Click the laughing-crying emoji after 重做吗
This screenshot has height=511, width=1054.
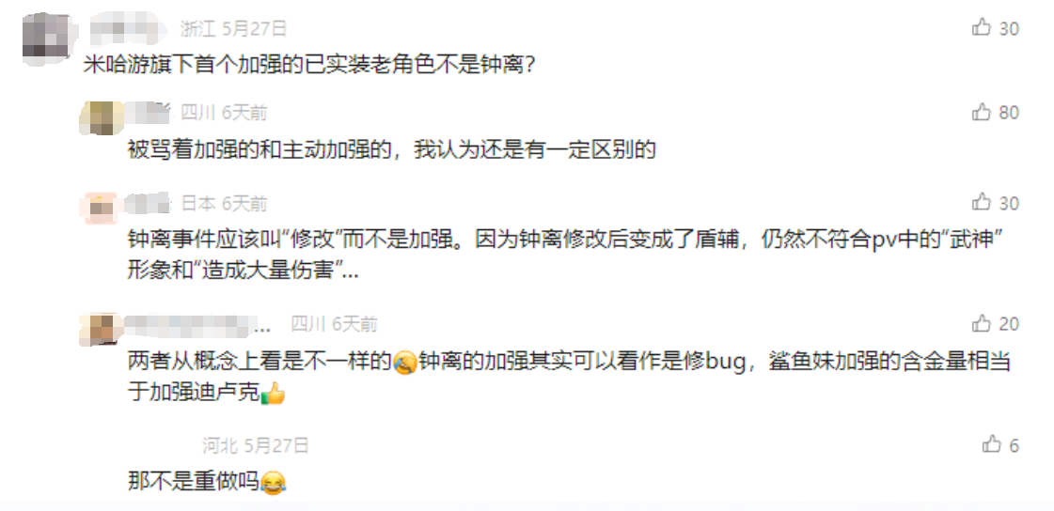[273, 482]
